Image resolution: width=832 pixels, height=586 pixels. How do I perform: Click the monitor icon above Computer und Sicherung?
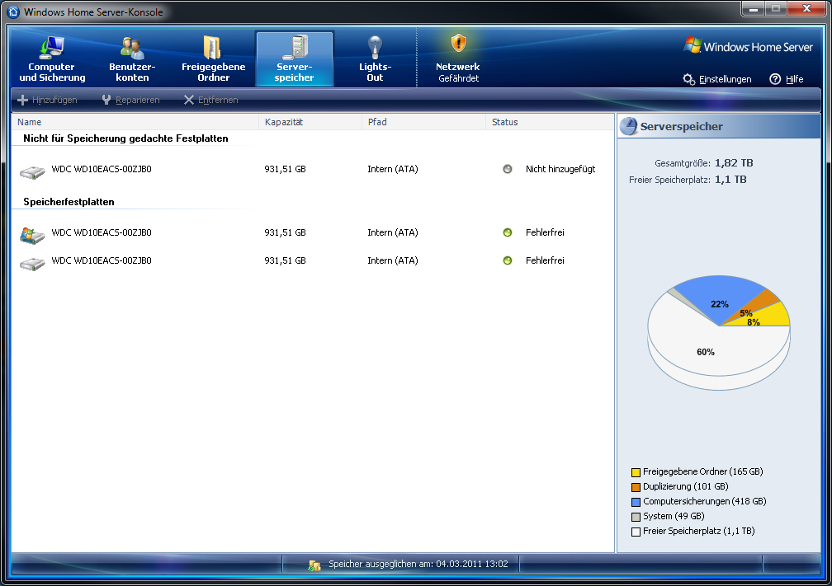pyautogui.click(x=51, y=47)
